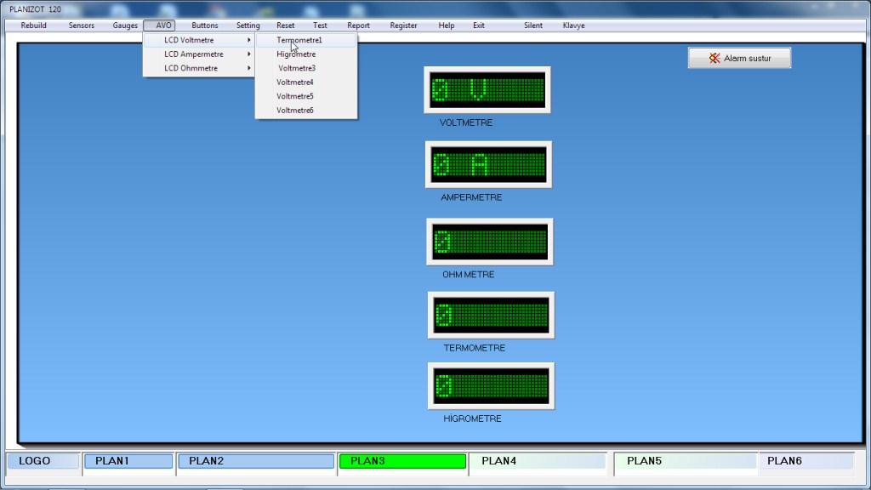This screenshot has height=490, width=871.
Task: Go to the LOGO tab
Action: (43, 461)
